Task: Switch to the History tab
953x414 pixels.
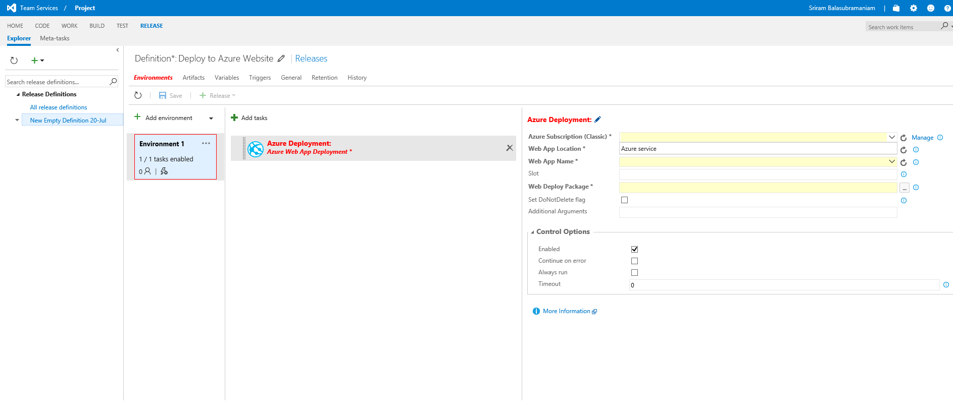Action: 357,78
